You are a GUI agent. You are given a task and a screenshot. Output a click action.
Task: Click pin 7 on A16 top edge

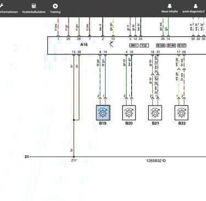[90, 39]
